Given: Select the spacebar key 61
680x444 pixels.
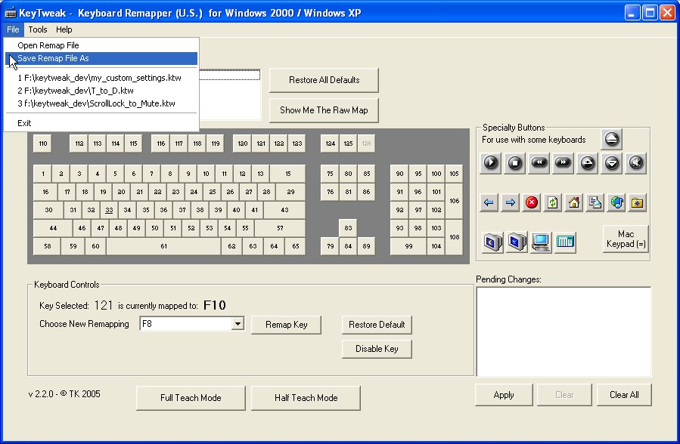Looking at the screenshot, I should coord(163,246).
